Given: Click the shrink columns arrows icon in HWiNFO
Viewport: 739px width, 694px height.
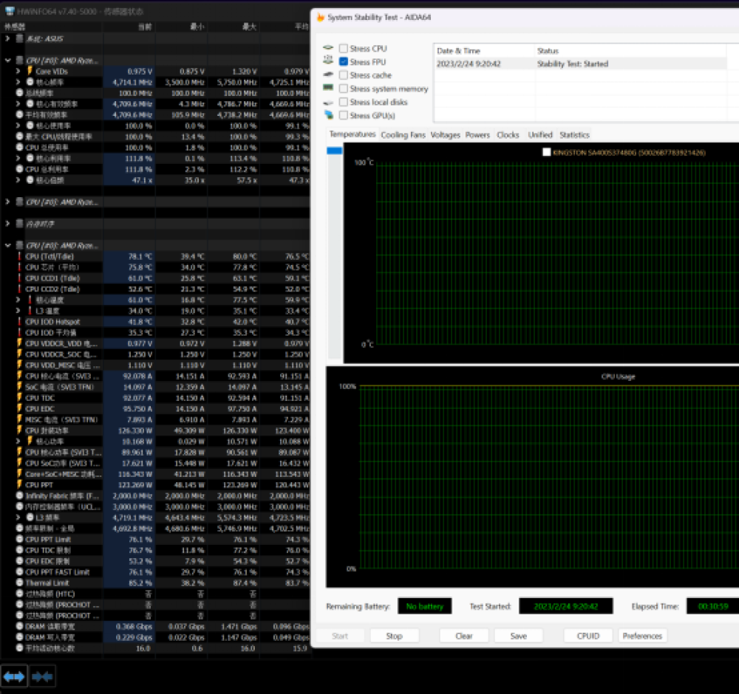Looking at the screenshot, I should click(42, 676).
